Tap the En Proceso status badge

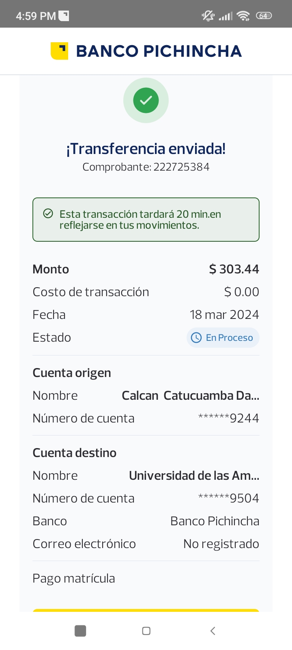tap(223, 338)
